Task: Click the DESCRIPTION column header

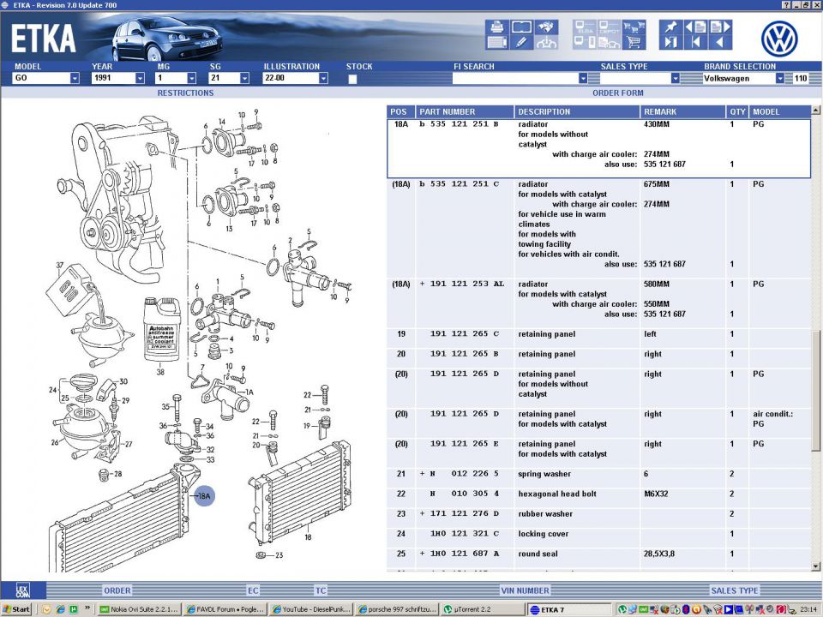Action: [x=577, y=111]
